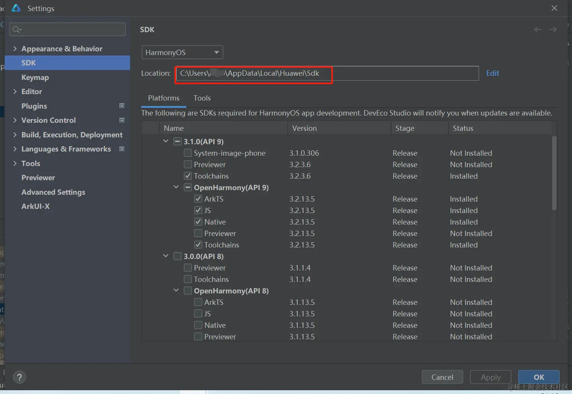Click version text 3.1.0.306
Viewport: 572px width, 394px height.
pyautogui.click(x=304, y=153)
